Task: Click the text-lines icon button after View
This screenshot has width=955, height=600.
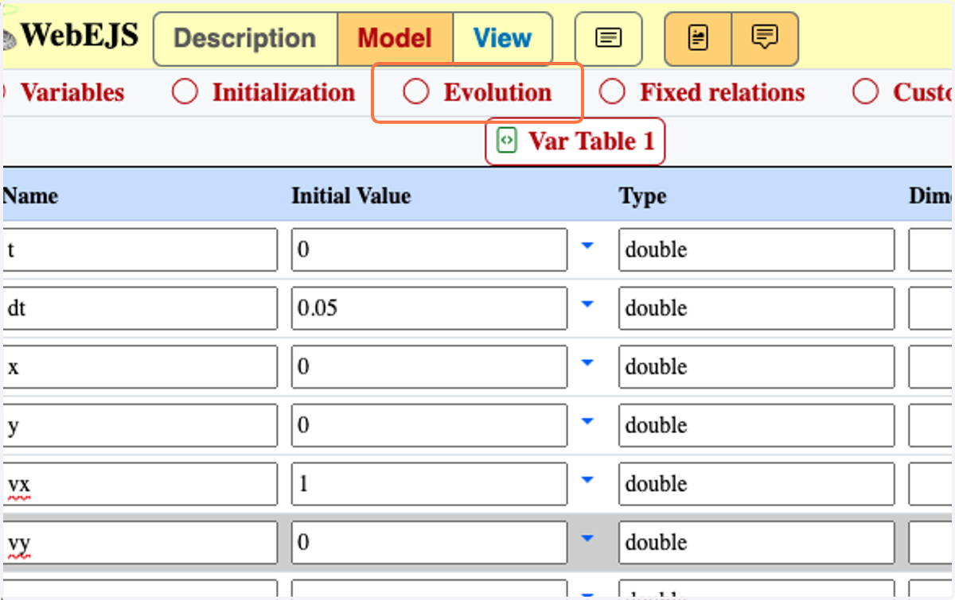Action: [609, 38]
